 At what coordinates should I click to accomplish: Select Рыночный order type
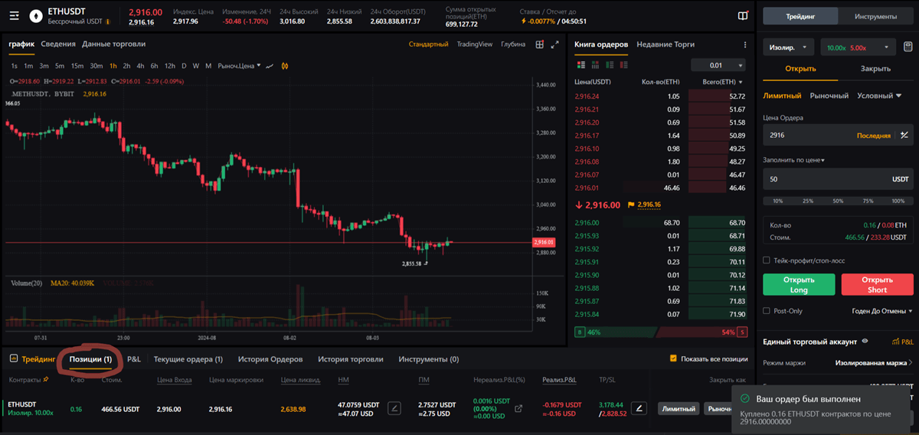[x=829, y=96]
